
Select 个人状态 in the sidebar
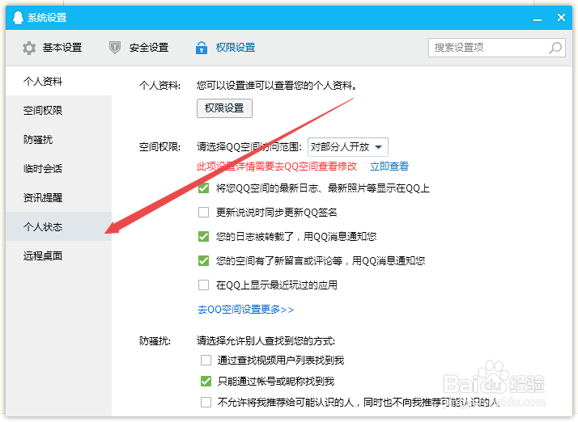58,226
